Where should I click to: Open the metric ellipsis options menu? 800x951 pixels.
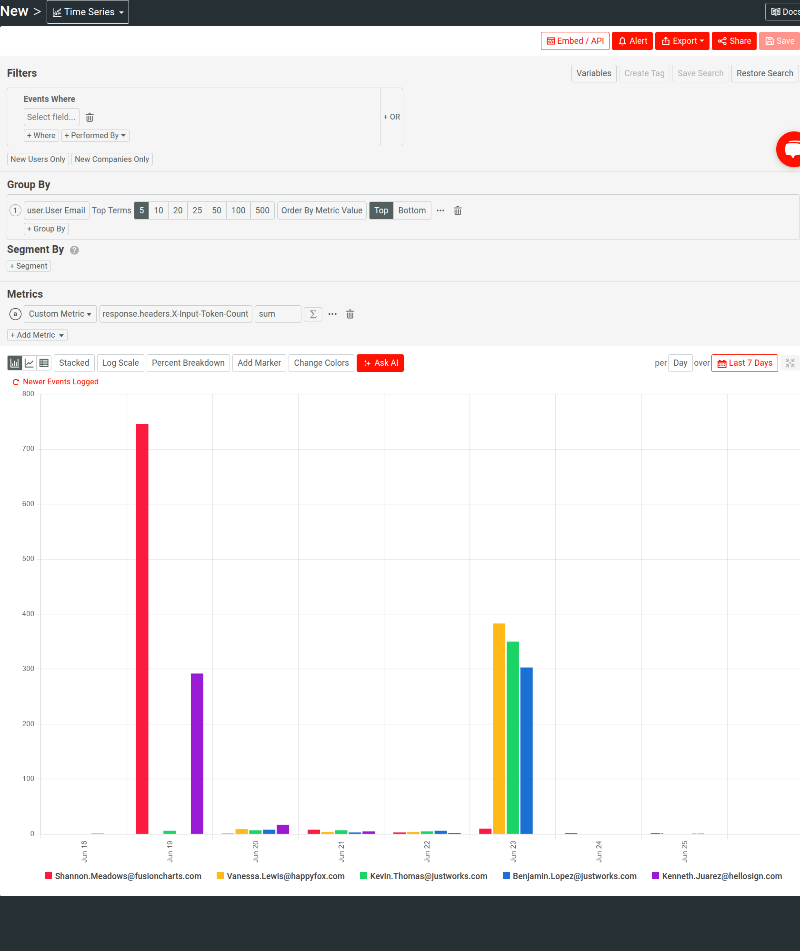click(x=332, y=314)
